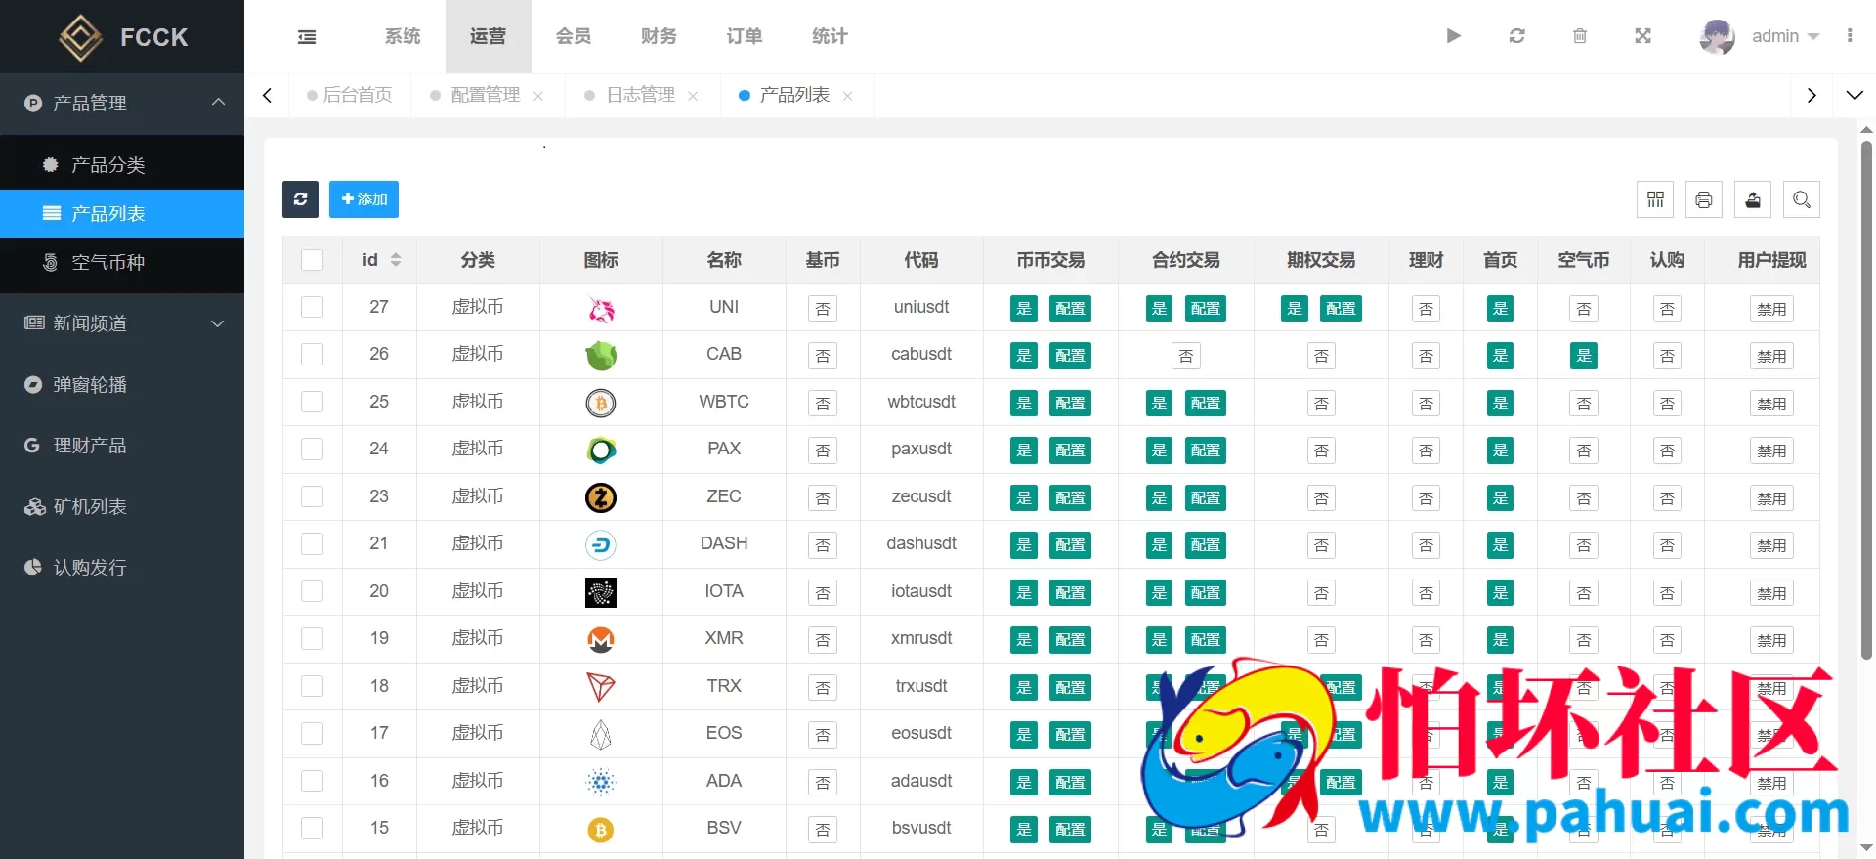Screen dimensions: 1876x859
Task: Open 认购发行 in the sidebar
Action: pos(122,568)
